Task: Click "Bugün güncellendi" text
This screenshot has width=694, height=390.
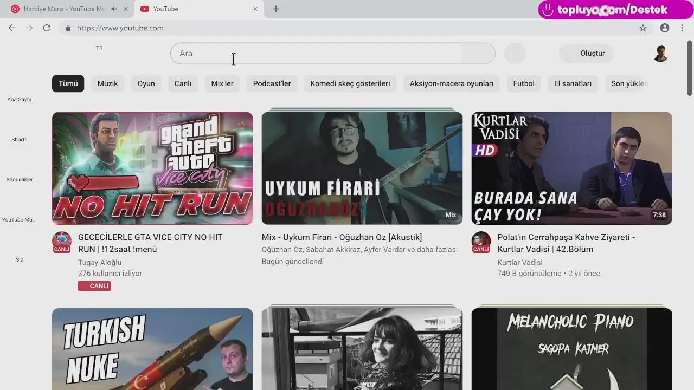Action: (293, 262)
